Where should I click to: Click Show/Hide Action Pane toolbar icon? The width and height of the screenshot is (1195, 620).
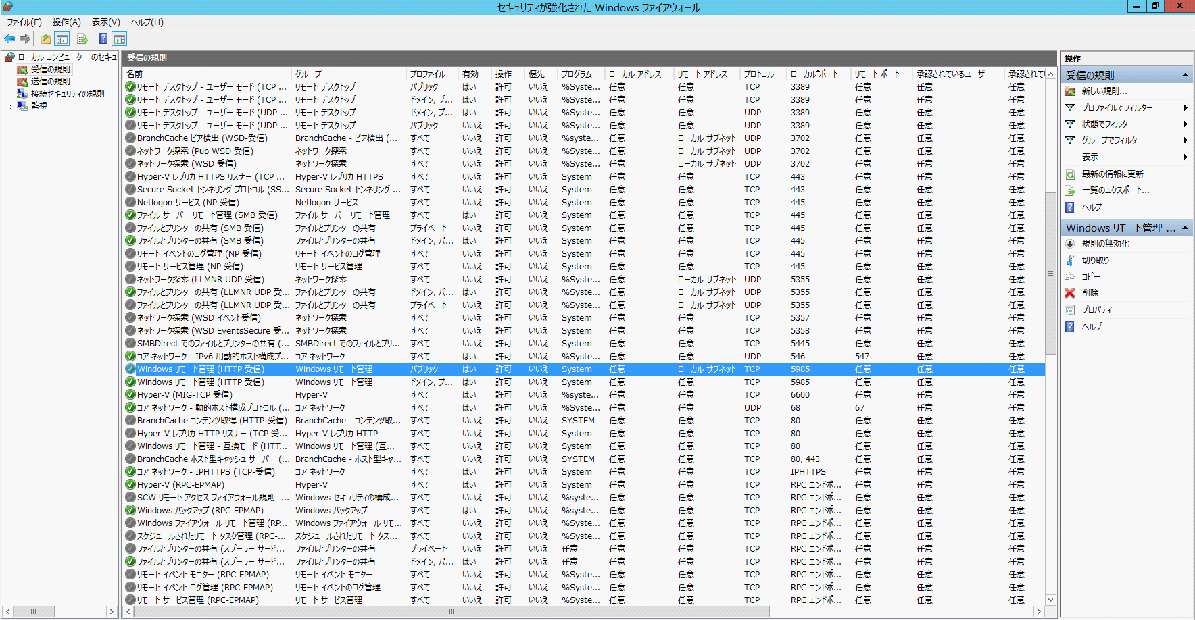[120, 39]
